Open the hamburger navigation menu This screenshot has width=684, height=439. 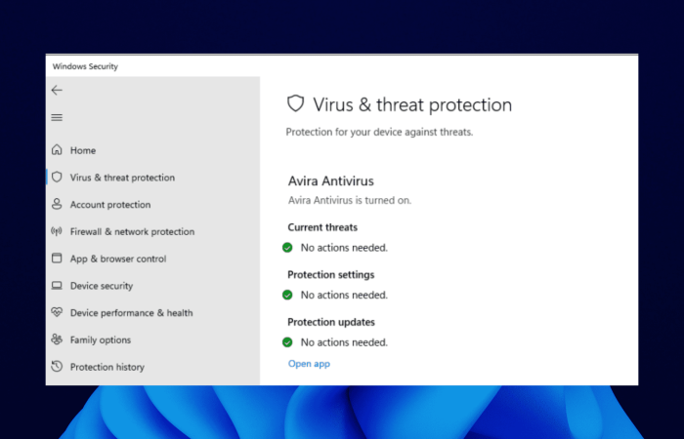[x=57, y=118]
